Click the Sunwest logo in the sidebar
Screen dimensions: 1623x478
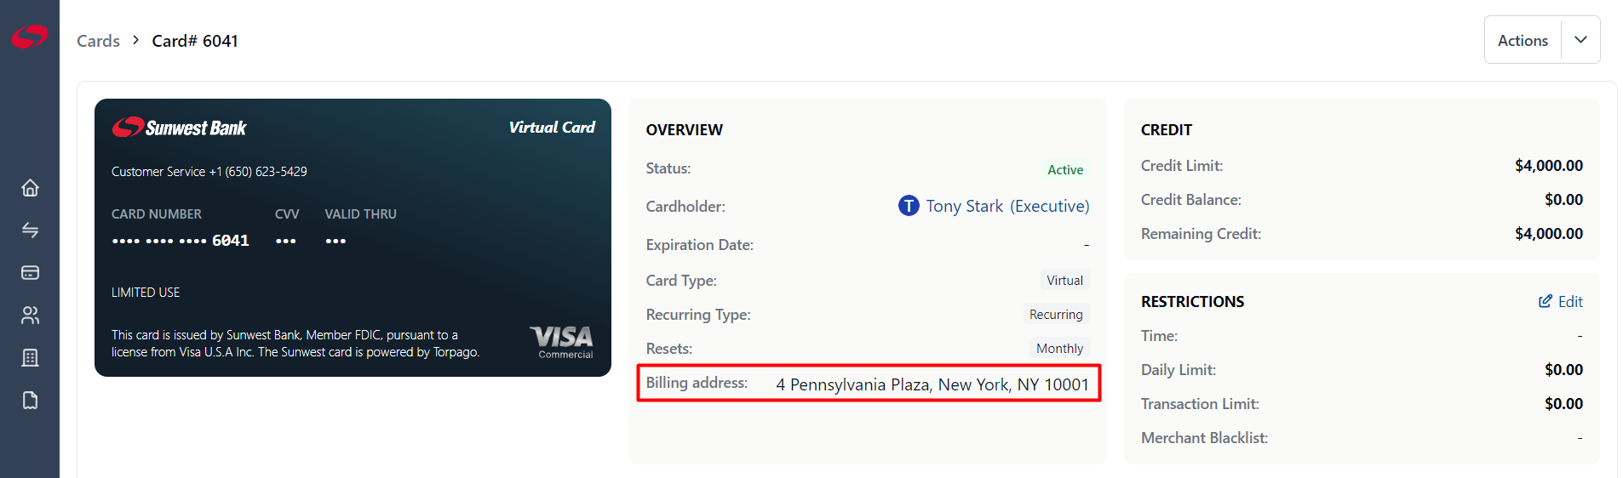(30, 37)
